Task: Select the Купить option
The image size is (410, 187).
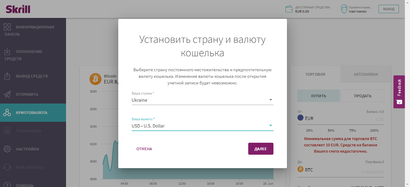Action: tap(318, 96)
